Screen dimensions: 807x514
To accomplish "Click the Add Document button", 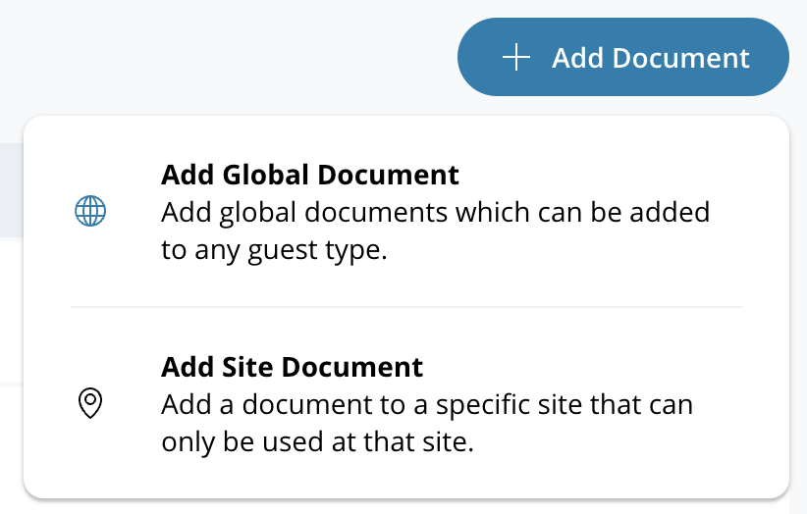I will coord(623,58).
